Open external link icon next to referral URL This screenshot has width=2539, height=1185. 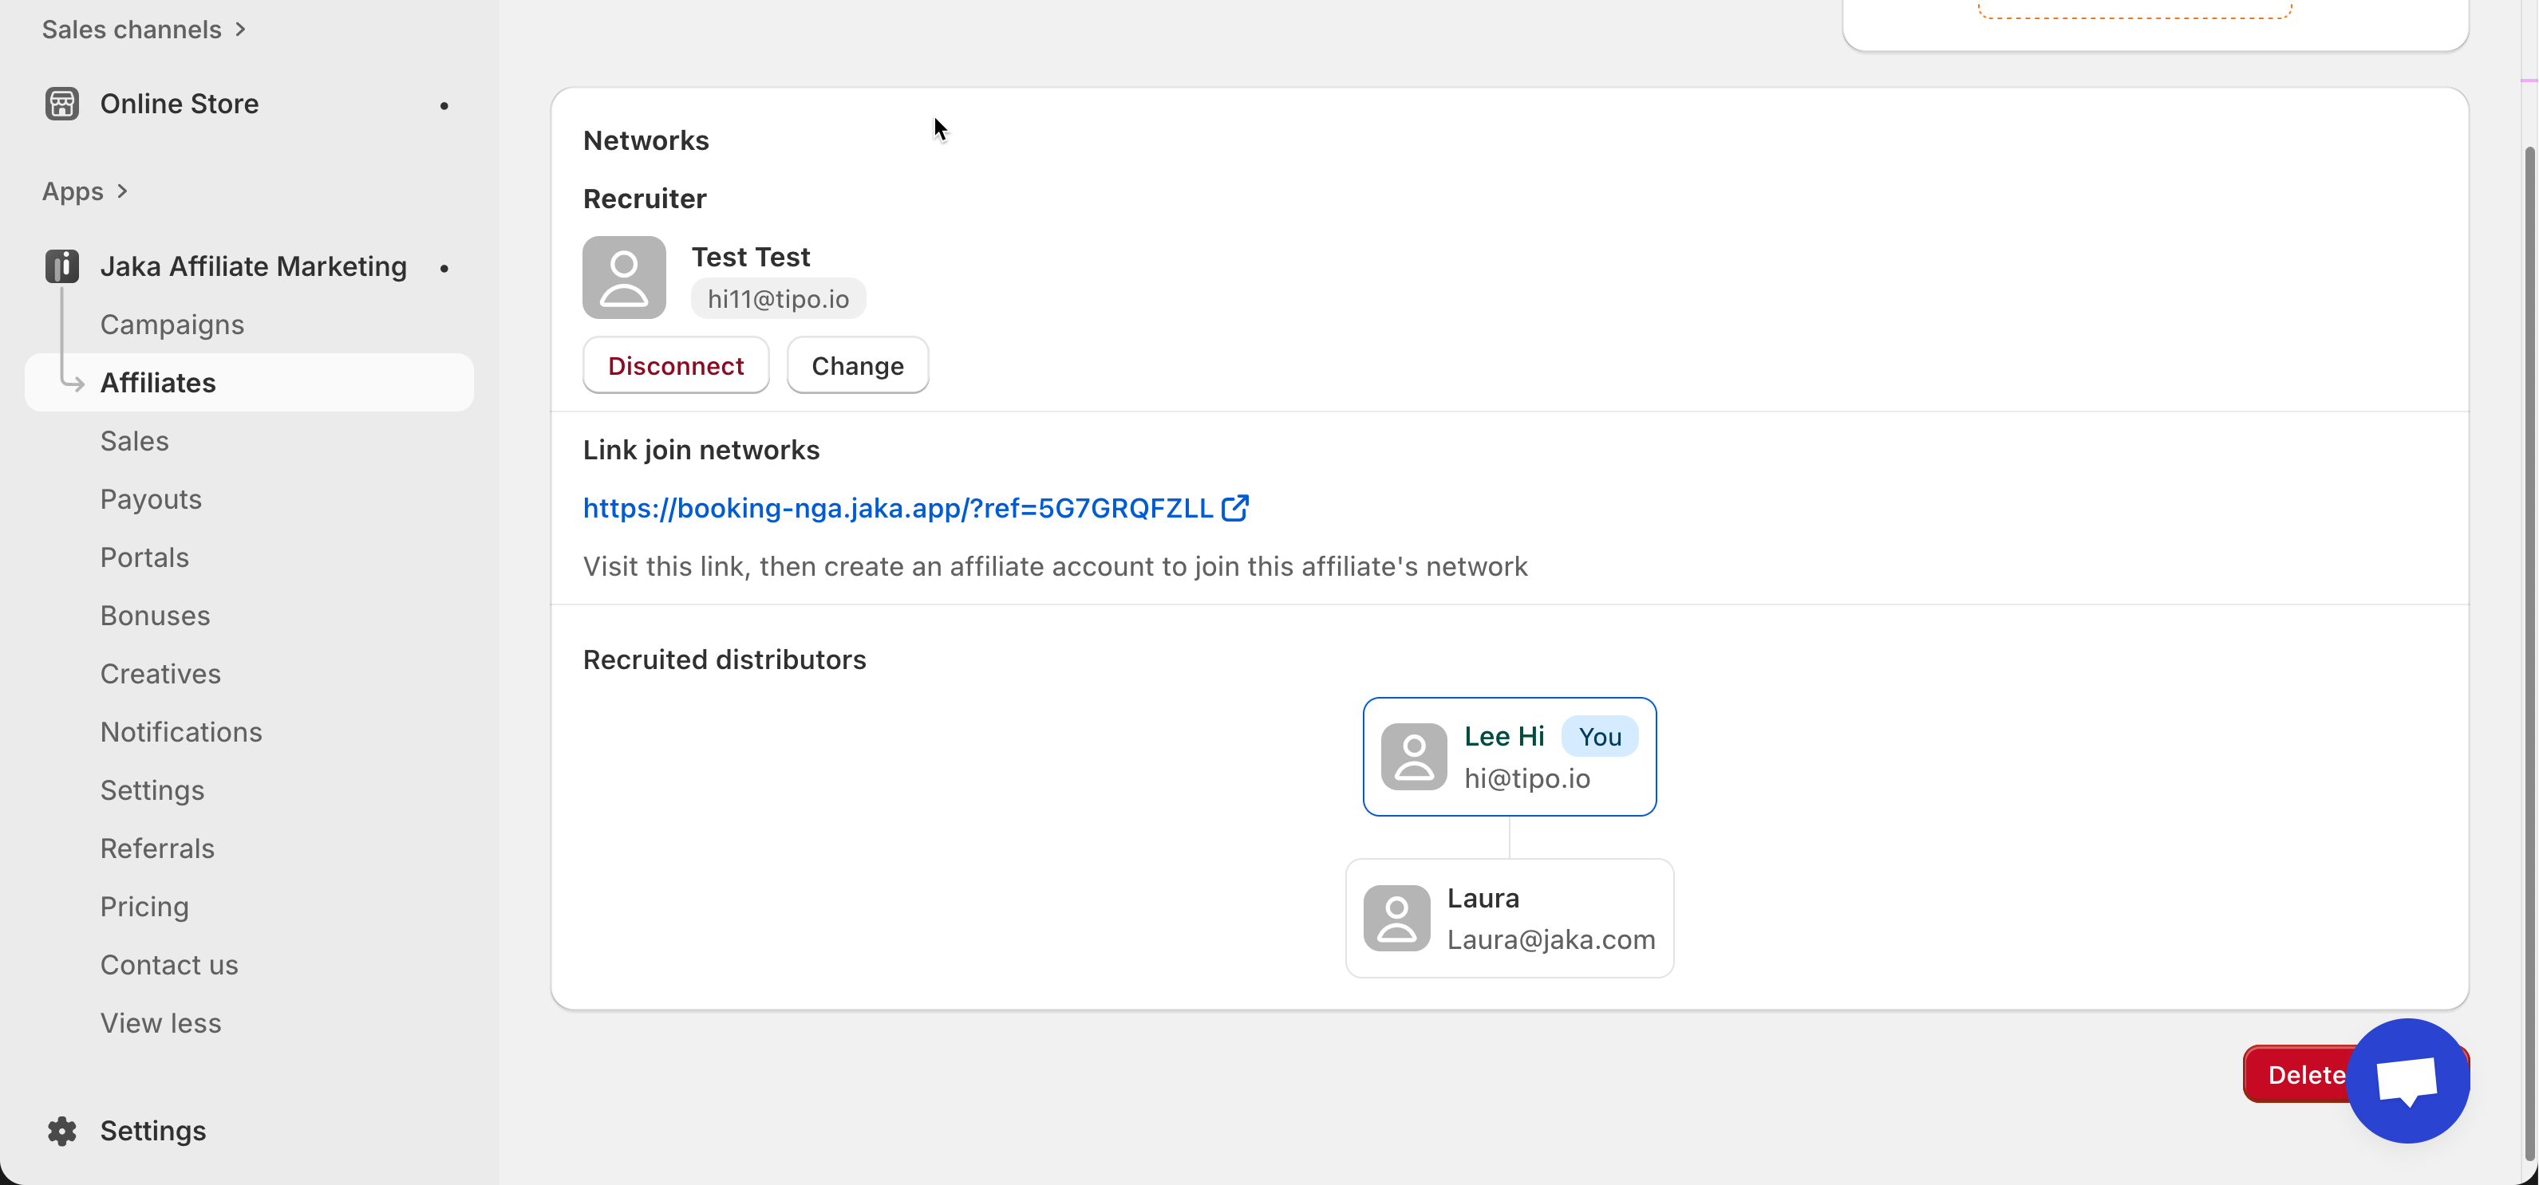click(1234, 507)
